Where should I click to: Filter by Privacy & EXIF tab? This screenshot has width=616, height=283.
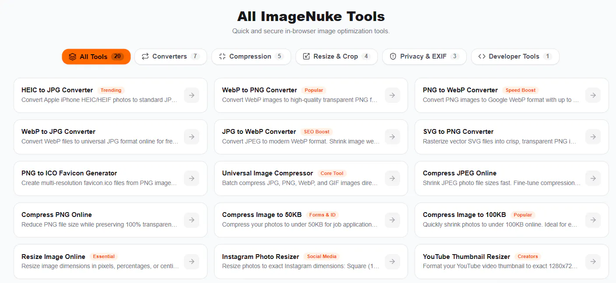pyautogui.click(x=424, y=56)
